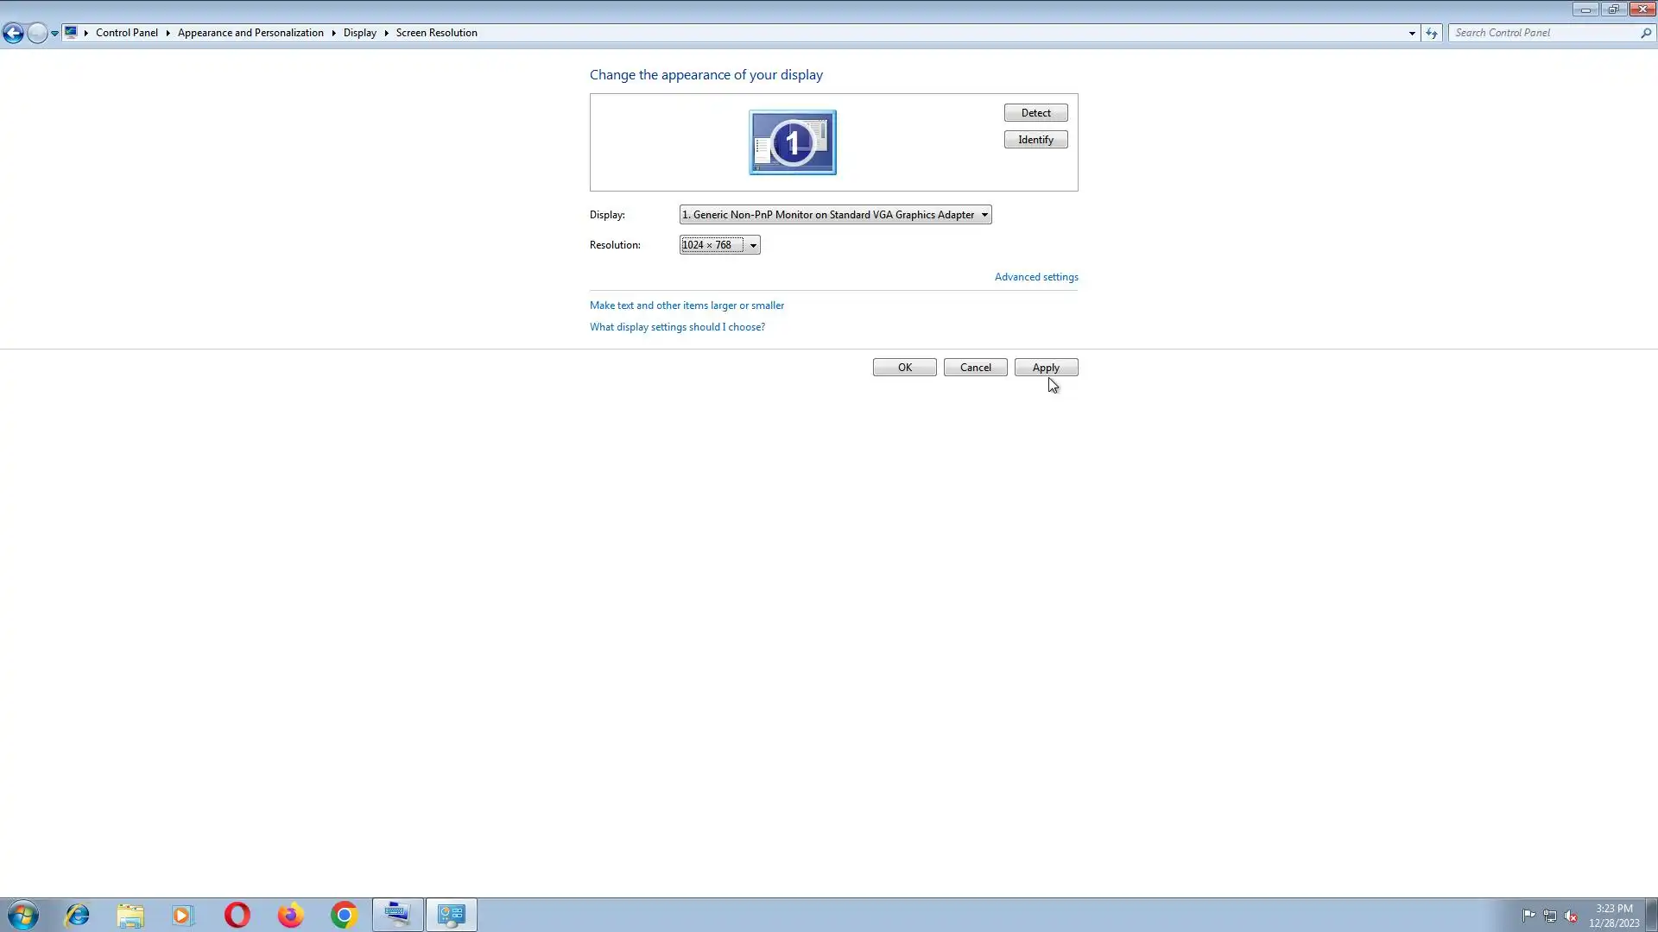
Task: Launch Firefox from taskbar
Action: coord(290,915)
